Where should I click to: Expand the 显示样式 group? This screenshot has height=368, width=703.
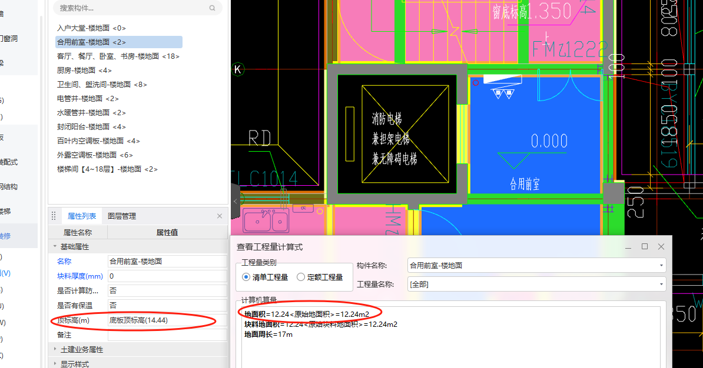tap(55, 363)
